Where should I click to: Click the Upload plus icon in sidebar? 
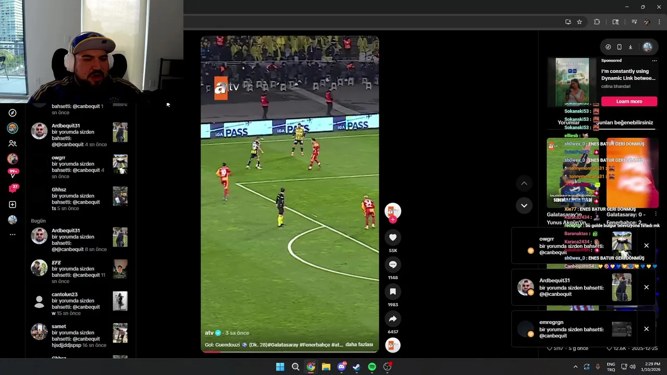tap(13, 205)
